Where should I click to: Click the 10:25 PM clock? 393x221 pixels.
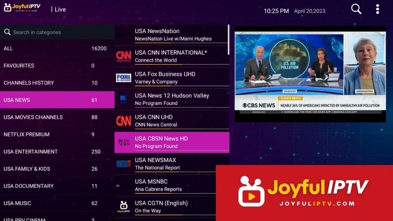click(276, 11)
